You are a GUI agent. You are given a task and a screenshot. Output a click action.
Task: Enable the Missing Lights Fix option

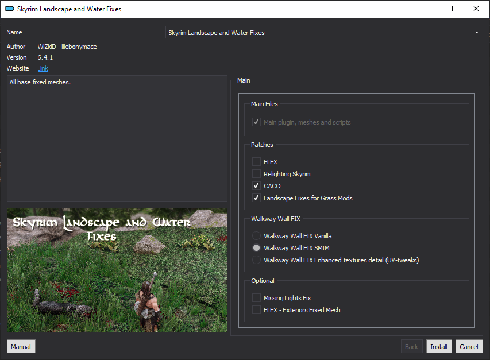pyautogui.click(x=256, y=298)
